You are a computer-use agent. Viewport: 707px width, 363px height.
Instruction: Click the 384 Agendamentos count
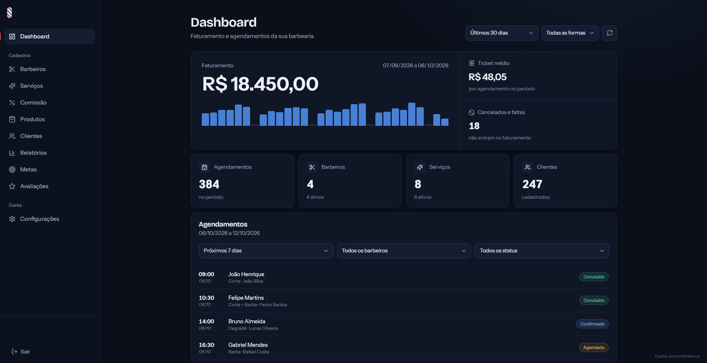point(209,184)
